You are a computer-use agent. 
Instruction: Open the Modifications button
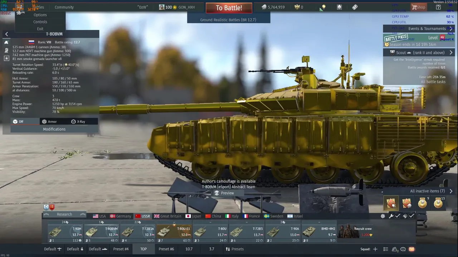[x=54, y=129]
